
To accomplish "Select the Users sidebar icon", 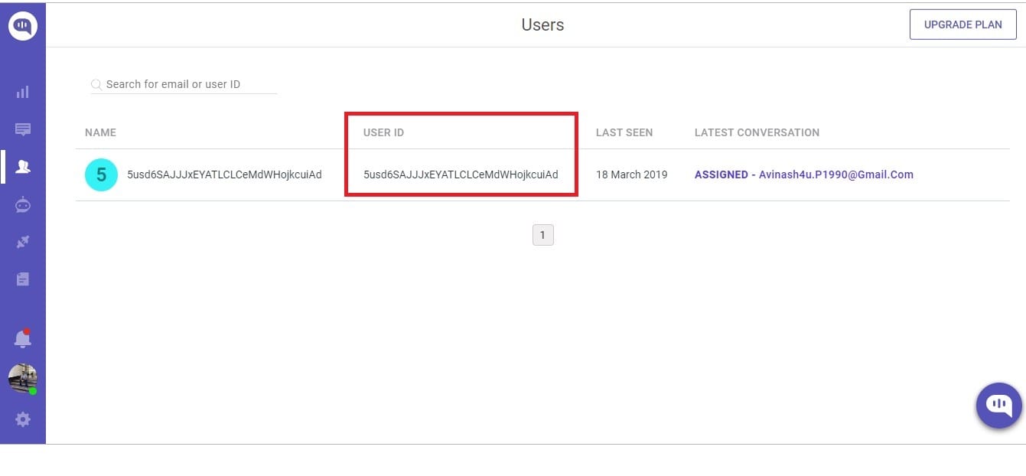I will [x=23, y=167].
